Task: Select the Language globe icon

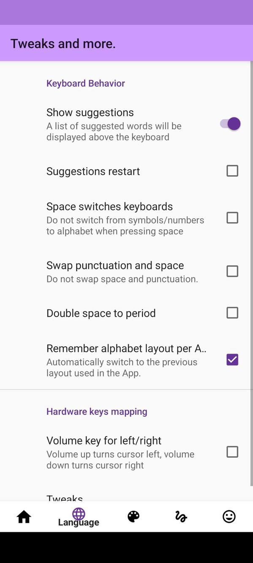Action: [x=79, y=514]
